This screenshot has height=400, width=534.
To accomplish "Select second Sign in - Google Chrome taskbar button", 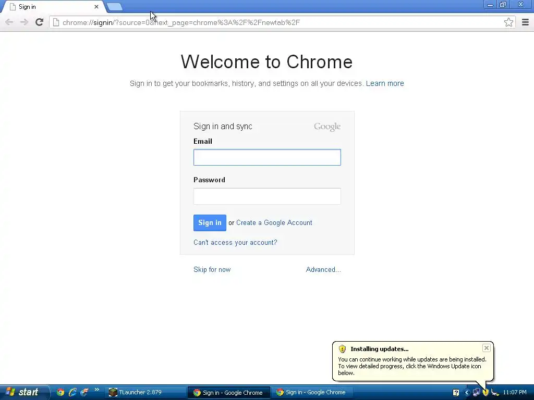I will pyautogui.click(x=312, y=393).
